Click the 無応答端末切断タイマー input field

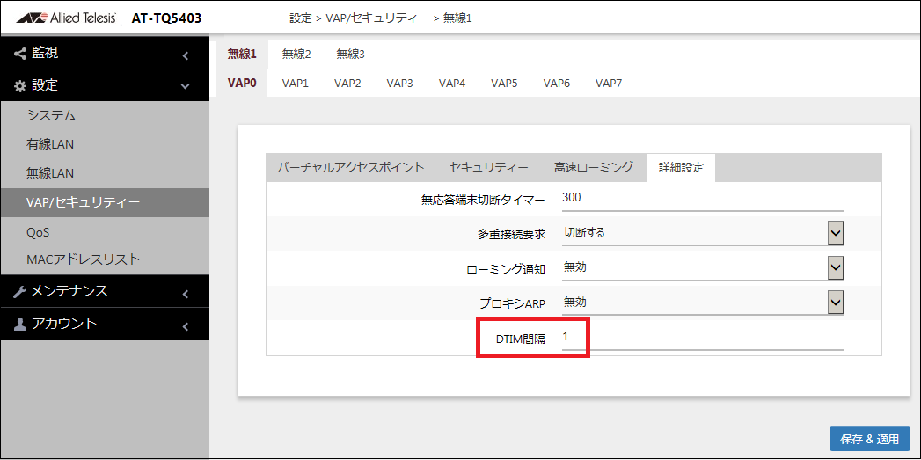(701, 199)
